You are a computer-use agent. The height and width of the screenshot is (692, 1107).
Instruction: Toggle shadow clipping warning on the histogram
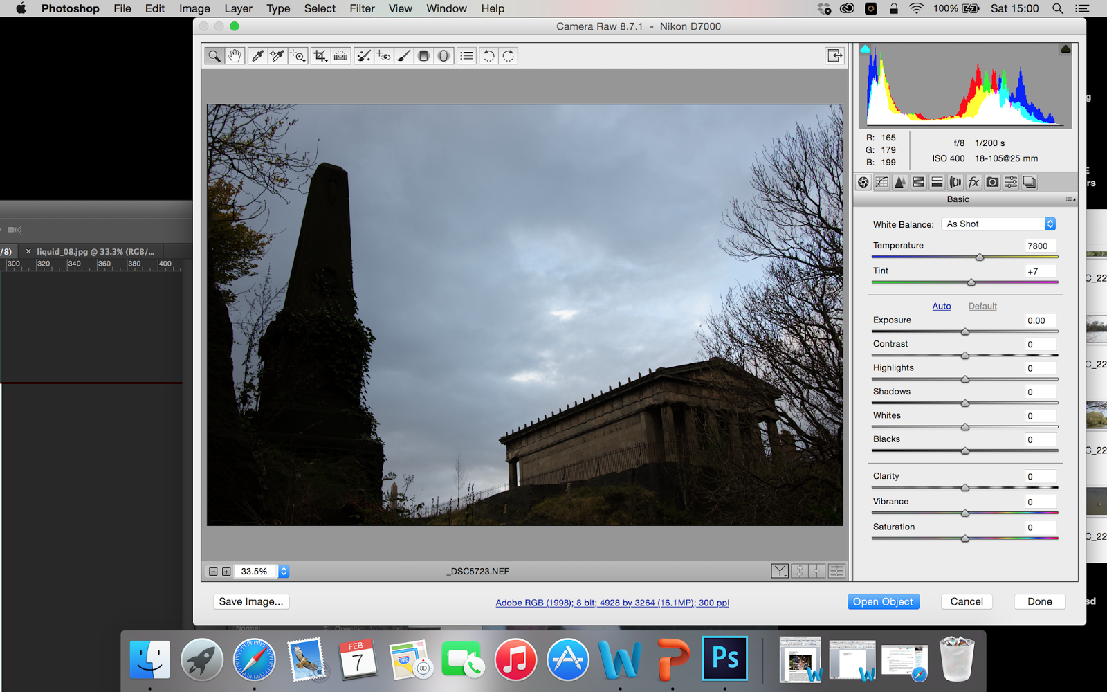pyautogui.click(x=865, y=48)
